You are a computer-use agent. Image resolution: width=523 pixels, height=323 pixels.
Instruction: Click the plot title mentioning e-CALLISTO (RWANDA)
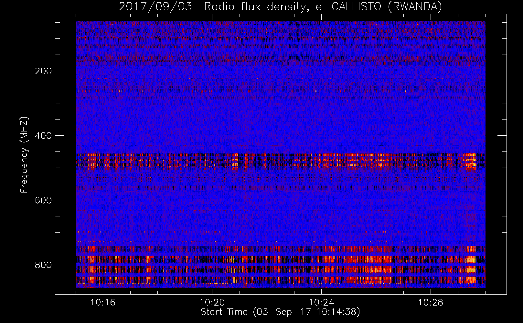[x=280, y=6]
